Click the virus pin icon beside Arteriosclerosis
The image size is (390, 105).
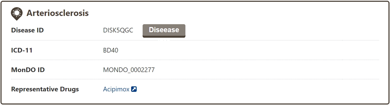click(17, 13)
